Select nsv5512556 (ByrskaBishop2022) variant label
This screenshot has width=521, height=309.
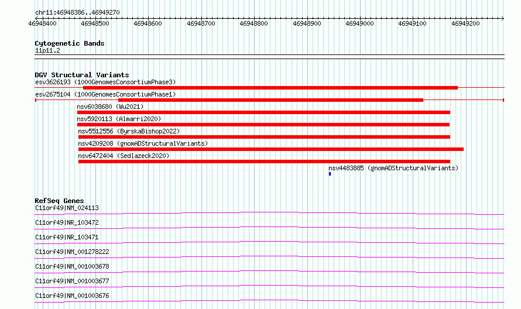(129, 131)
